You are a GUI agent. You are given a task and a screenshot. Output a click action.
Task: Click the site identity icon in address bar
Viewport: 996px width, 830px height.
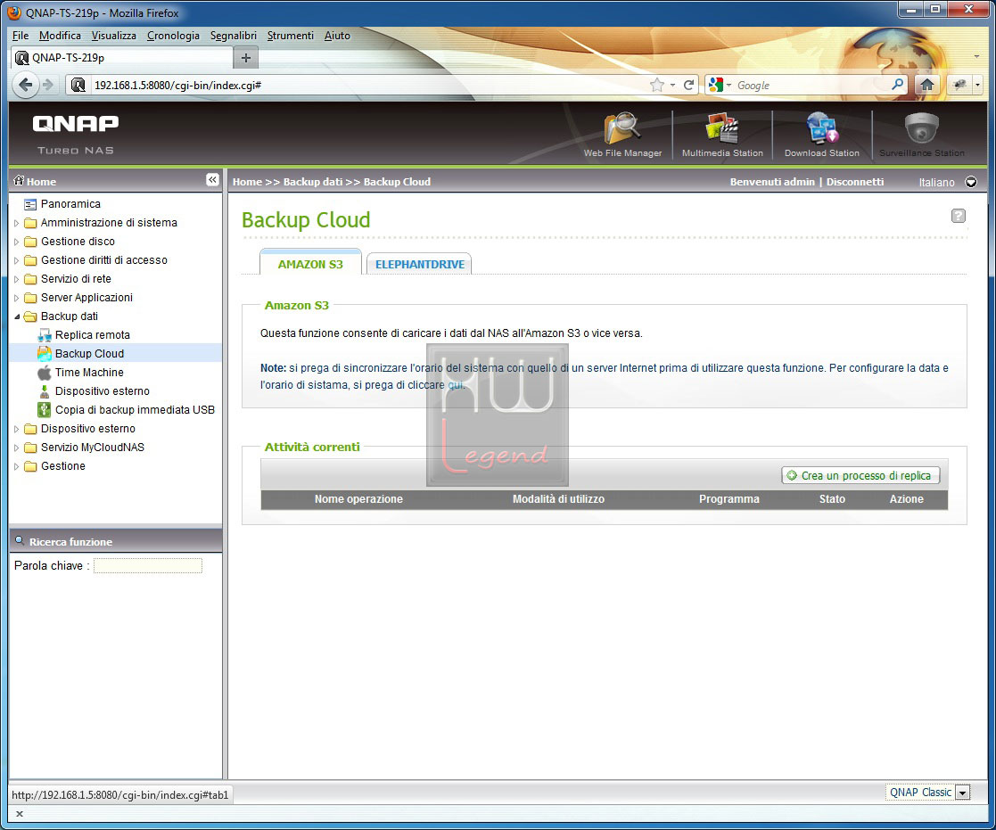78,85
